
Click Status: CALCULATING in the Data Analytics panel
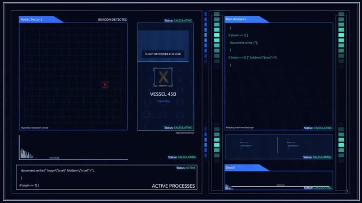point(318,128)
